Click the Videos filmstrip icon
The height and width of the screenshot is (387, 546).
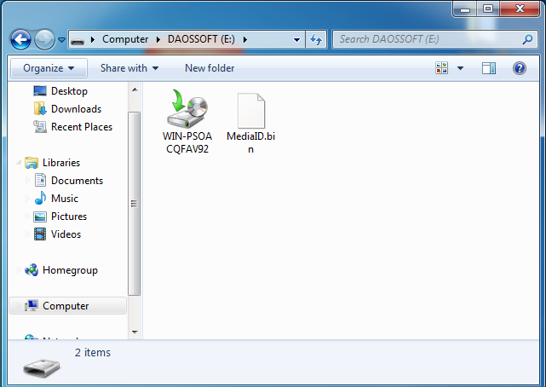(x=40, y=234)
